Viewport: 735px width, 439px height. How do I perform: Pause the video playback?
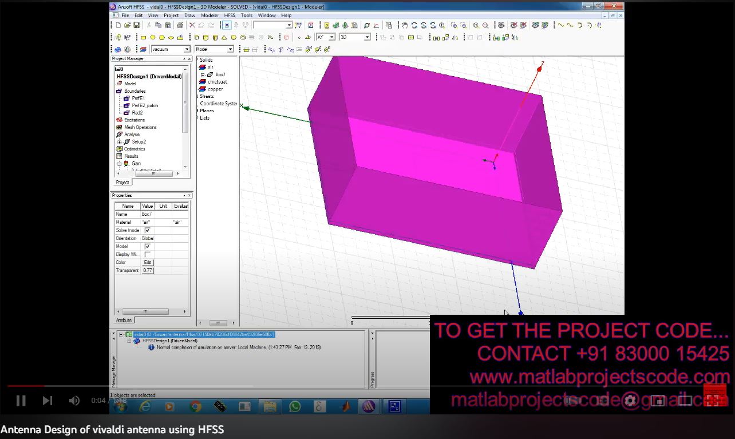(21, 401)
